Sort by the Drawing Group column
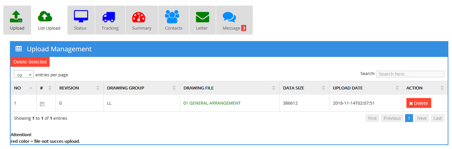Screen dimensions: 452x149 point(141,88)
